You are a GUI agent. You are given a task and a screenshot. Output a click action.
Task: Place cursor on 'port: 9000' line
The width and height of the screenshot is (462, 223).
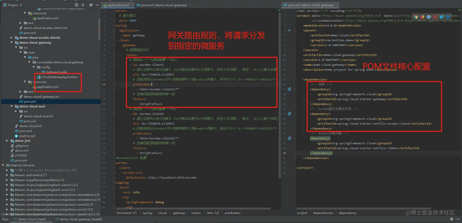pos(128,21)
